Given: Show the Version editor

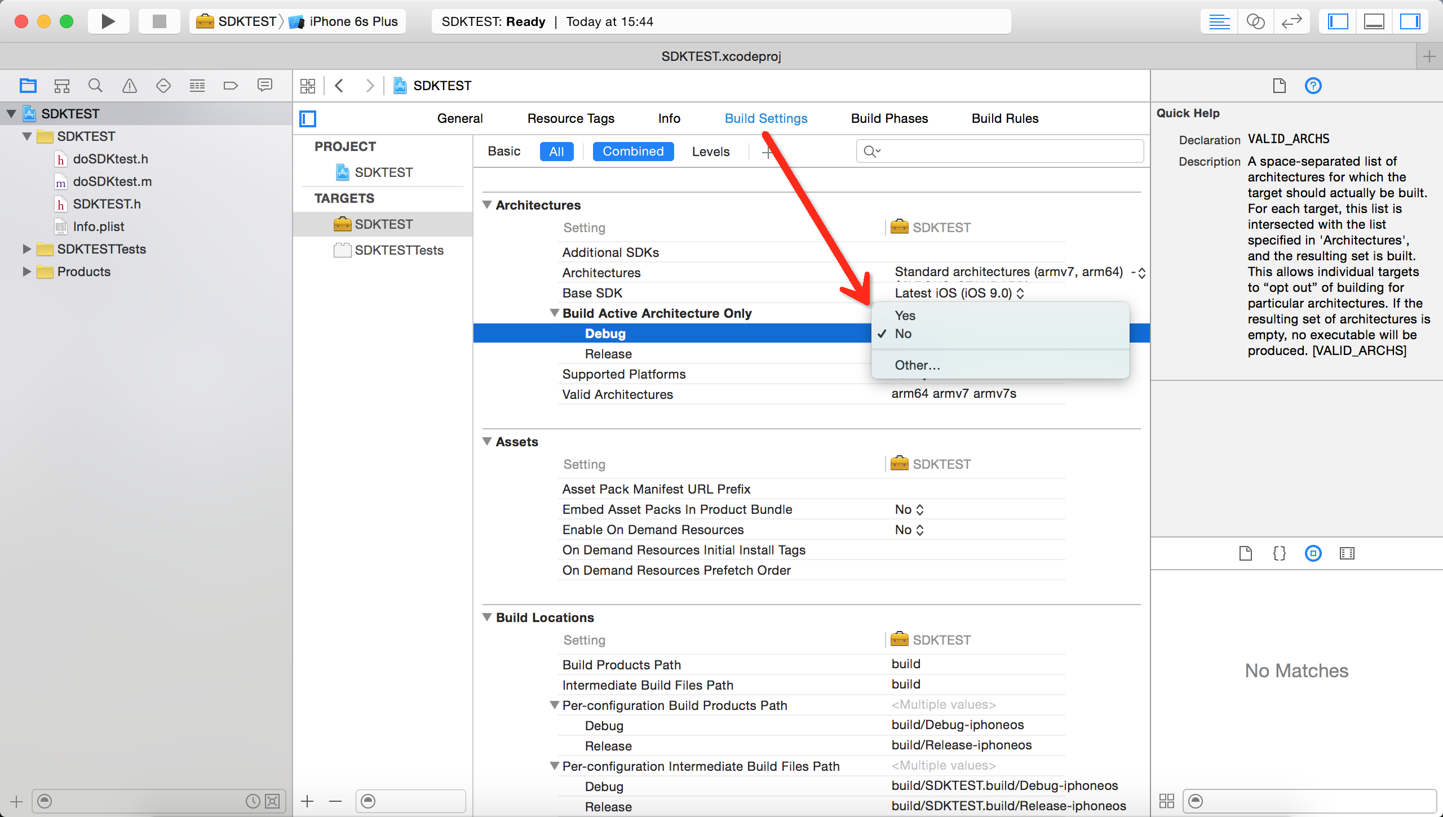Looking at the screenshot, I should 1291,21.
